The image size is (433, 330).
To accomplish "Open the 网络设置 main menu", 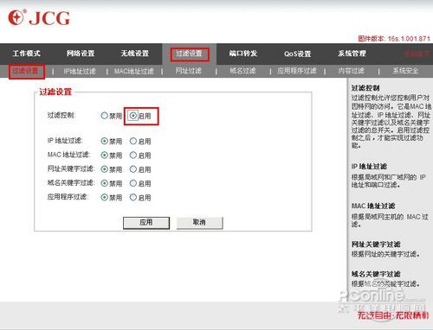I will tap(81, 54).
